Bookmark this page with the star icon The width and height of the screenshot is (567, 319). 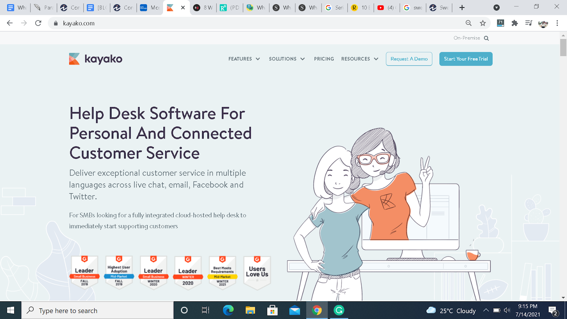pyautogui.click(x=483, y=23)
